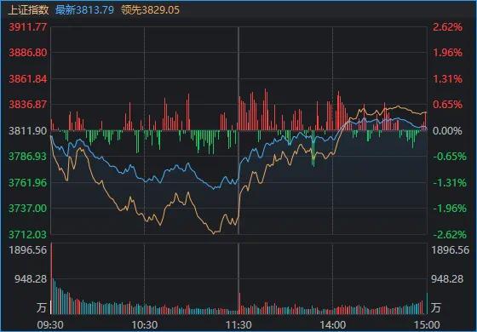Select the left 1896.56 volume axis label
The width and height of the screenshot is (477, 332).
[28, 250]
